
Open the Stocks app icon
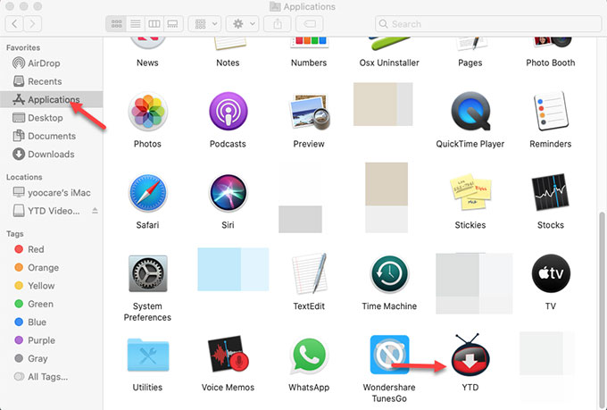click(551, 193)
